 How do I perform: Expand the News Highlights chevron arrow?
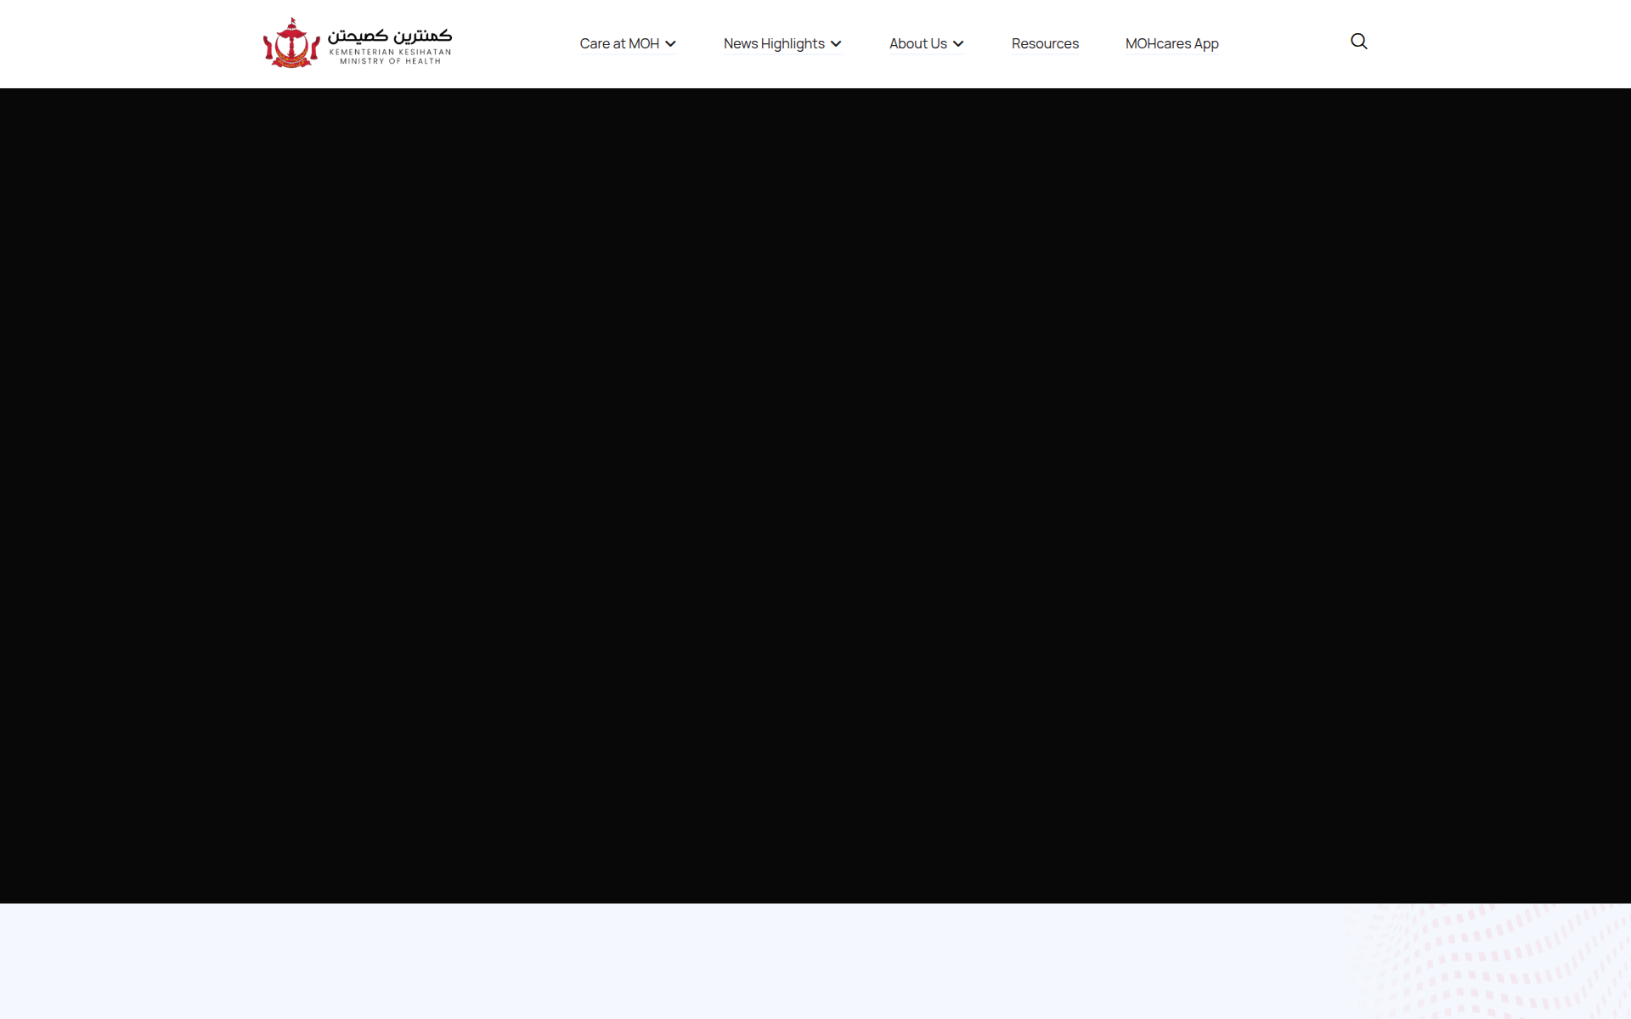[x=836, y=44]
